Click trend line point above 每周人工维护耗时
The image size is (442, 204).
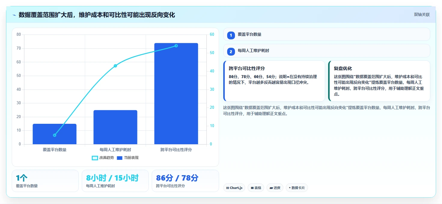pyautogui.click(x=115, y=66)
